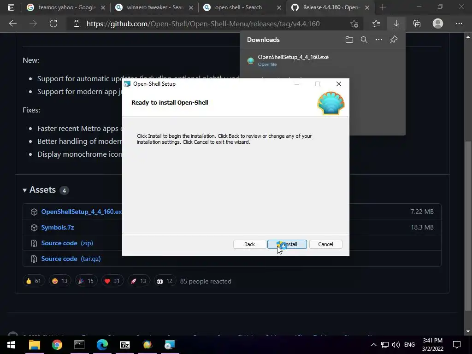Click the thumbs up reaction with 61
Screen dimensions: 472x354
34,281
